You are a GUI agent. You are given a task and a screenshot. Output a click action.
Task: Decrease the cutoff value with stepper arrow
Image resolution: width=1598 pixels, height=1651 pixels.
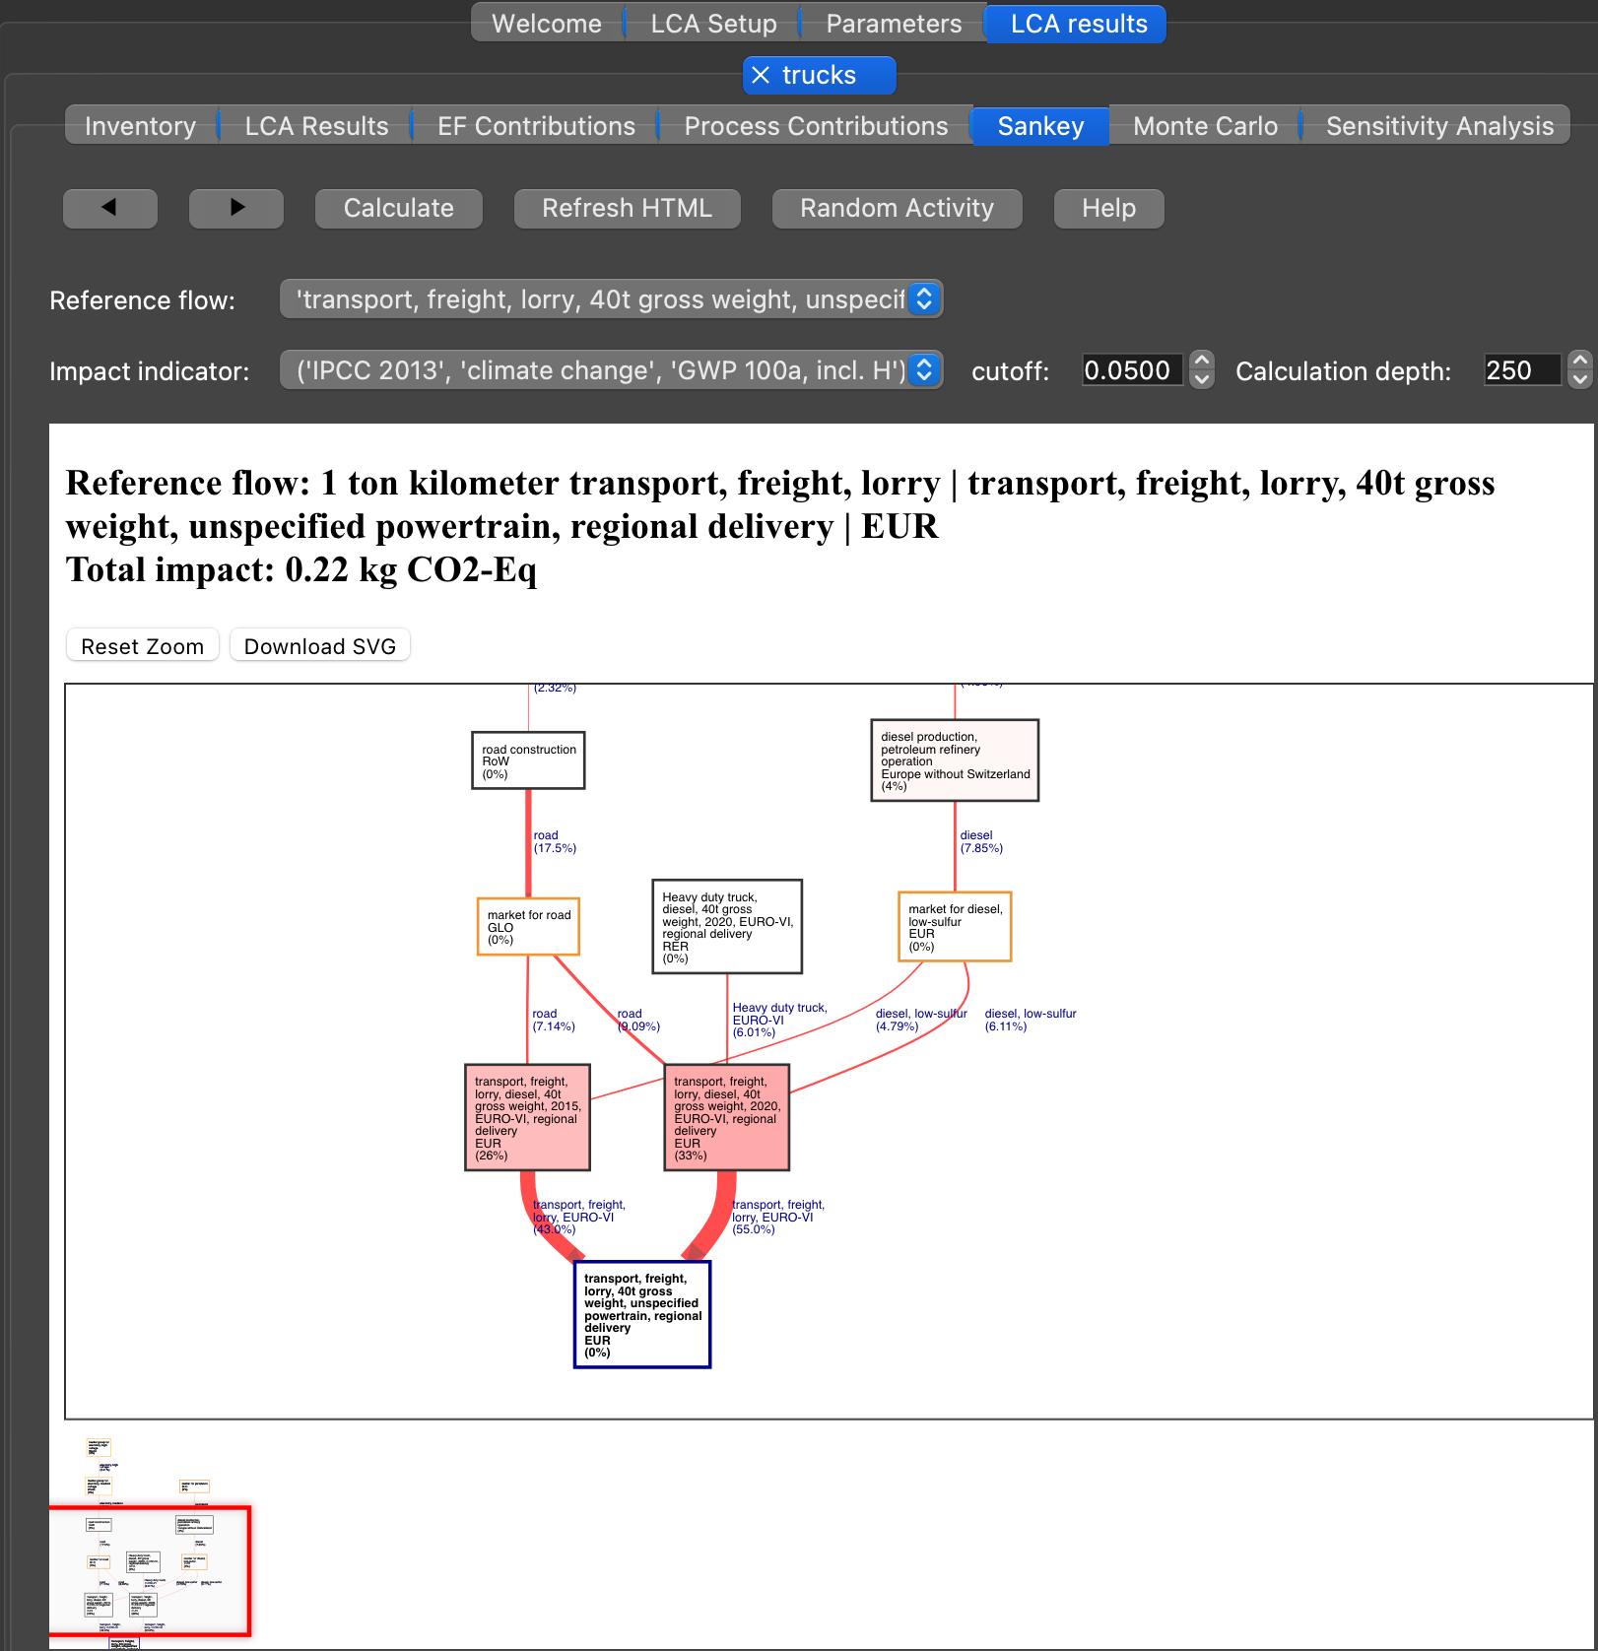click(1201, 380)
